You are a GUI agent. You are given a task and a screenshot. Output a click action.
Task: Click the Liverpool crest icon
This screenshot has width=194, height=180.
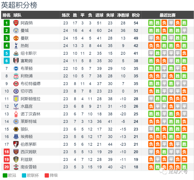[x=16, y=76]
